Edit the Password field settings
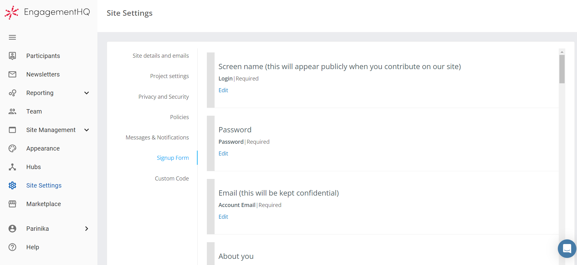 (x=223, y=154)
